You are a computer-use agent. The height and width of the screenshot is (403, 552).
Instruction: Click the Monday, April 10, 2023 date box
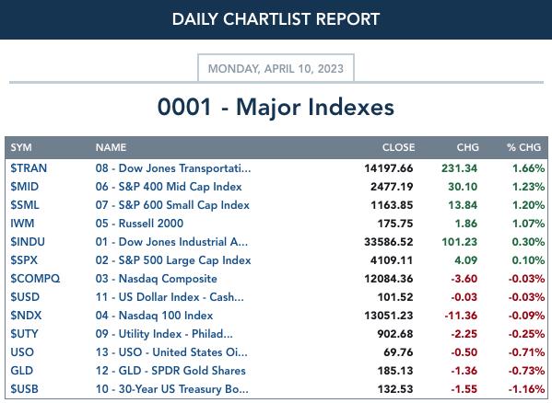tap(276, 68)
